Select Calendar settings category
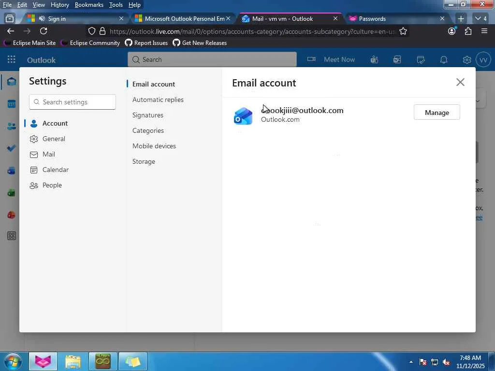The image size is (495, 371). (70, 170)
